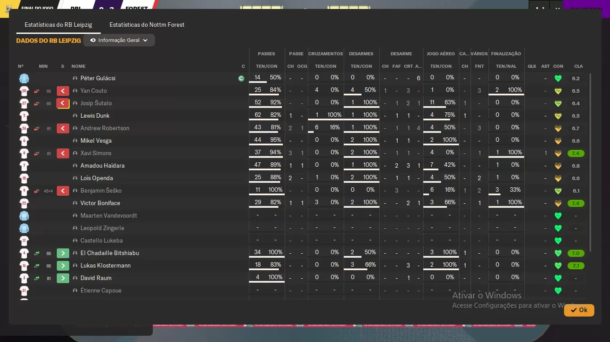
Task: Click Benjamin Šeško's red substitution arrow
Action: pyautogui.click(x=63, y=191)
